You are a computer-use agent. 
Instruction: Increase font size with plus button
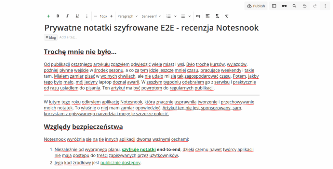pyautogui.click(x=111, y=16)
